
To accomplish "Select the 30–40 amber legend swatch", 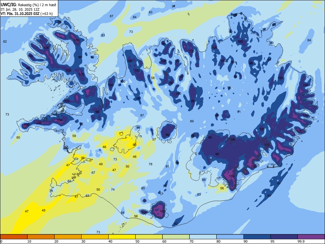I will click(x=95, y=237).
